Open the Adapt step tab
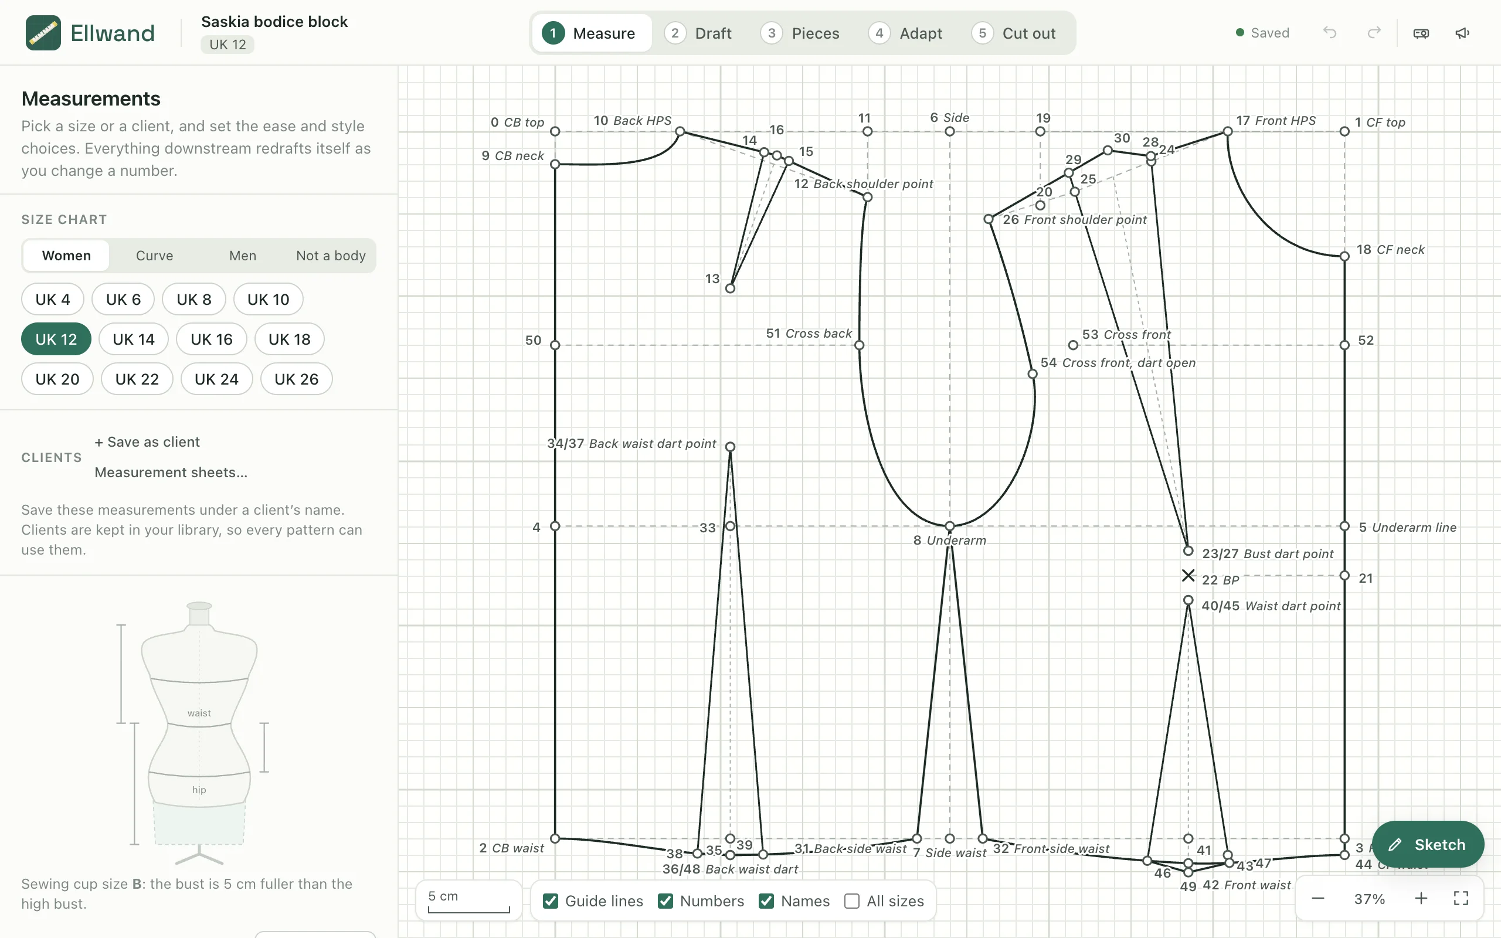 click(905, 33)
